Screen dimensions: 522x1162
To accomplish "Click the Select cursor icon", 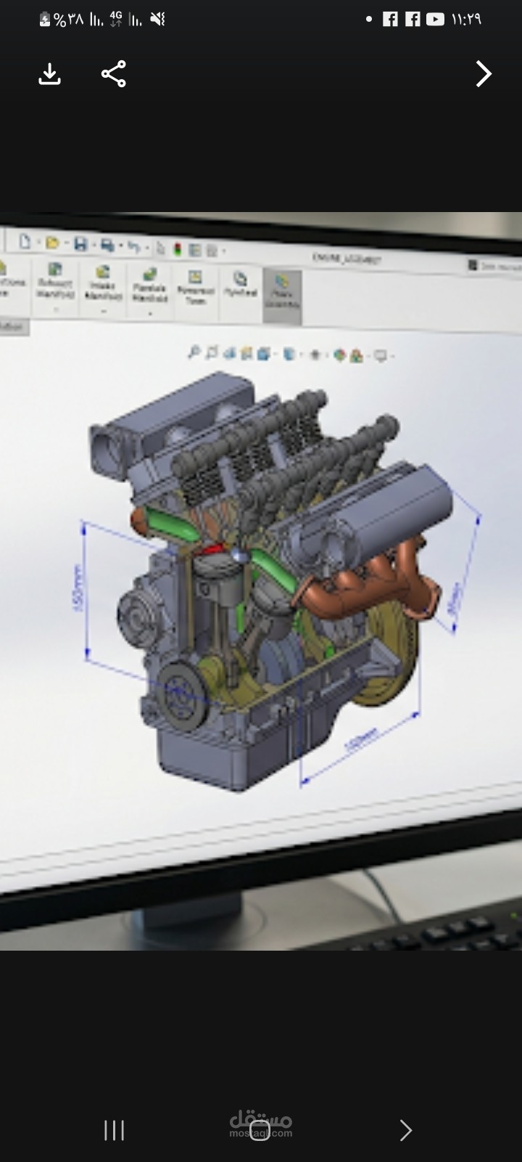I will pos(161,248).
